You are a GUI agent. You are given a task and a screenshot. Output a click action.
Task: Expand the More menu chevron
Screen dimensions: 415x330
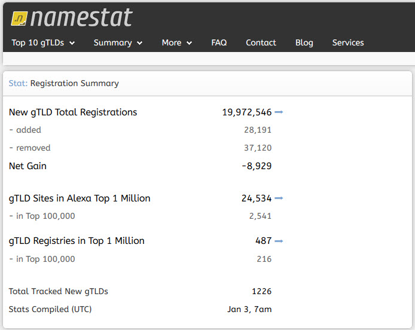click(x=189, y=43)
